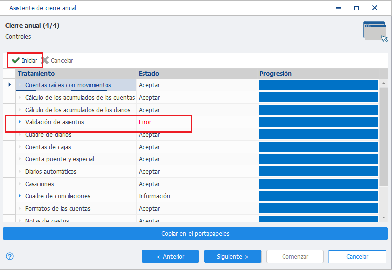Click the current row indicator arrow
This screenshot has width=392, height=270.
click(x=9, y=85)
